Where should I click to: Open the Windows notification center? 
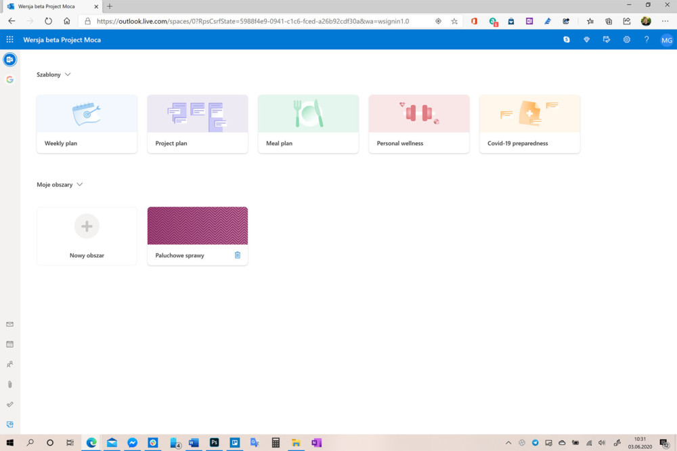point(665,442)
